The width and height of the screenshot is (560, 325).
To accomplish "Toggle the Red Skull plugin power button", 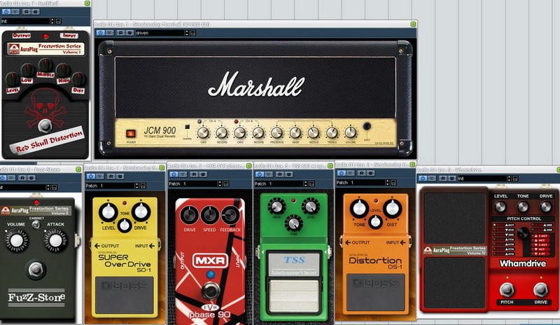I will coord(6,12).
